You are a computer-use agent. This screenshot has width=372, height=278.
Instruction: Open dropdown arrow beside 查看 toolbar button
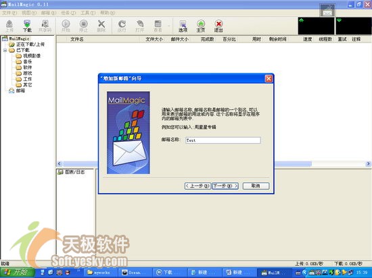(169, 26)
